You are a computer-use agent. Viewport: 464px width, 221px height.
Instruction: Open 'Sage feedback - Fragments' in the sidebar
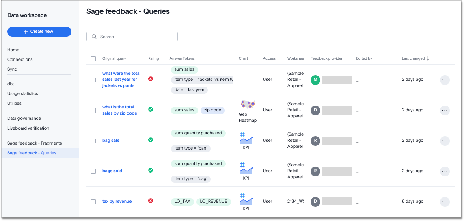35,143
